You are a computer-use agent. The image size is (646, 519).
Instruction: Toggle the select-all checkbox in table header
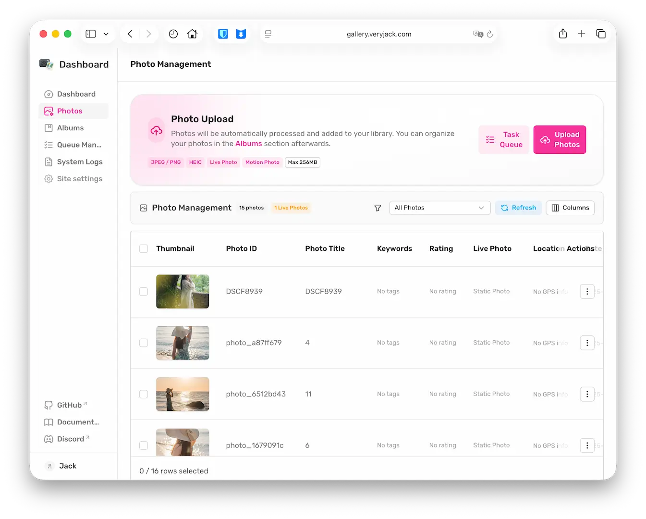[x=144, y=249]
